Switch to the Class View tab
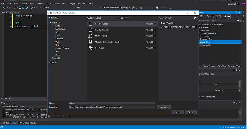Image resolution: width=247 pixels, height=129 pixels. pyautogui.click(x=222, y=66)
